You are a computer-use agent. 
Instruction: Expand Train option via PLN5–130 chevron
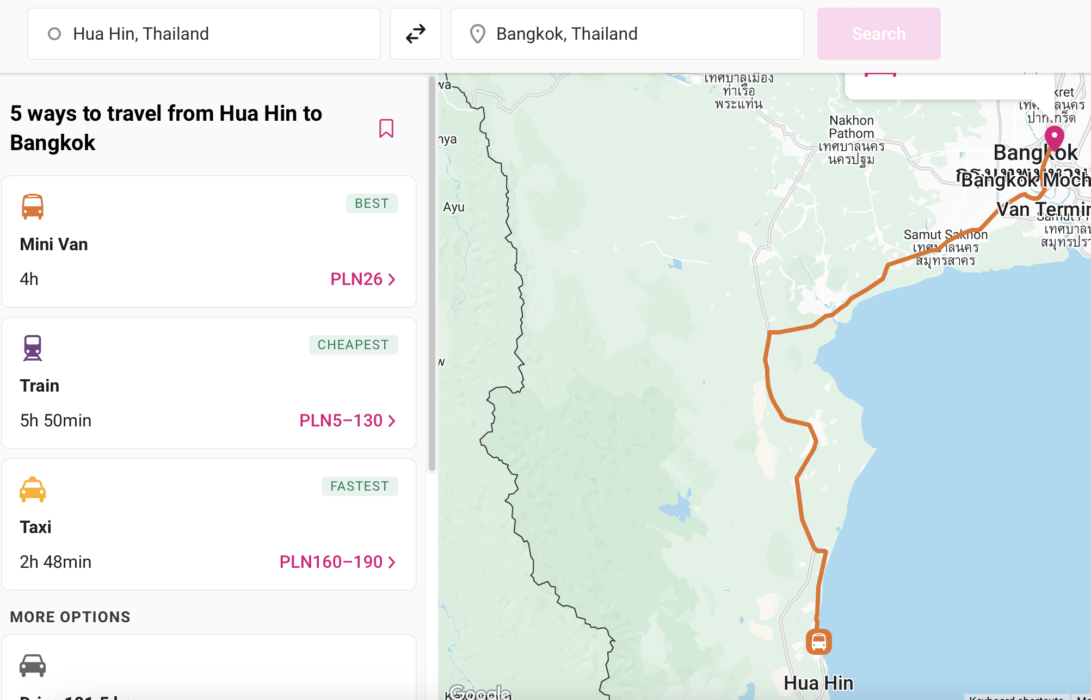392,421
